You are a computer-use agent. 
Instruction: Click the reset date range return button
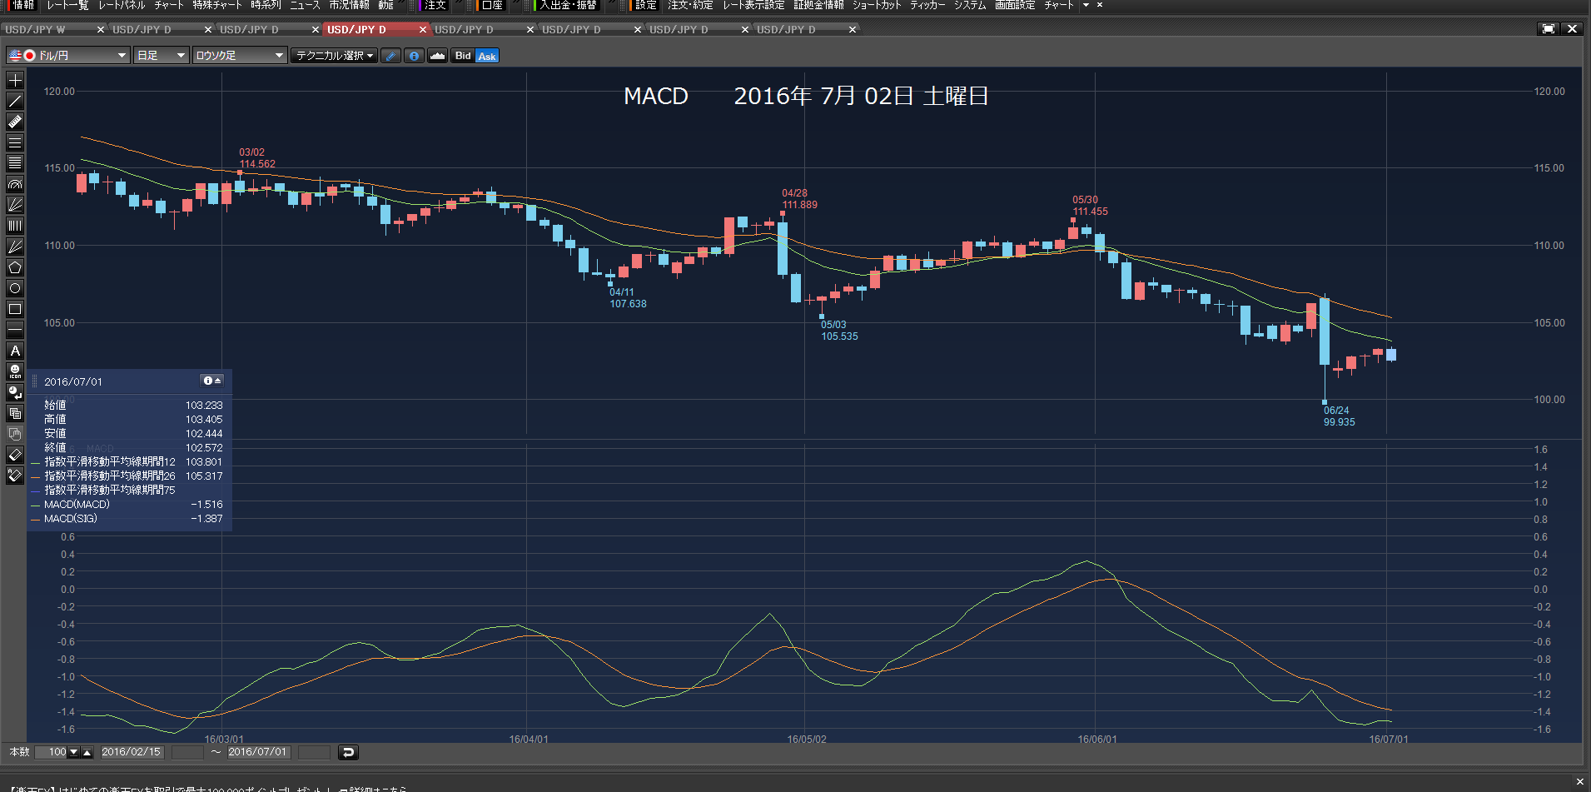click(x=348, y=752)
